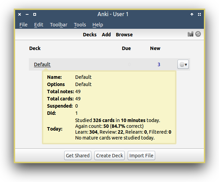Open the Default deck link
Viewport: 219px width, 182px height.
point(42,64)
